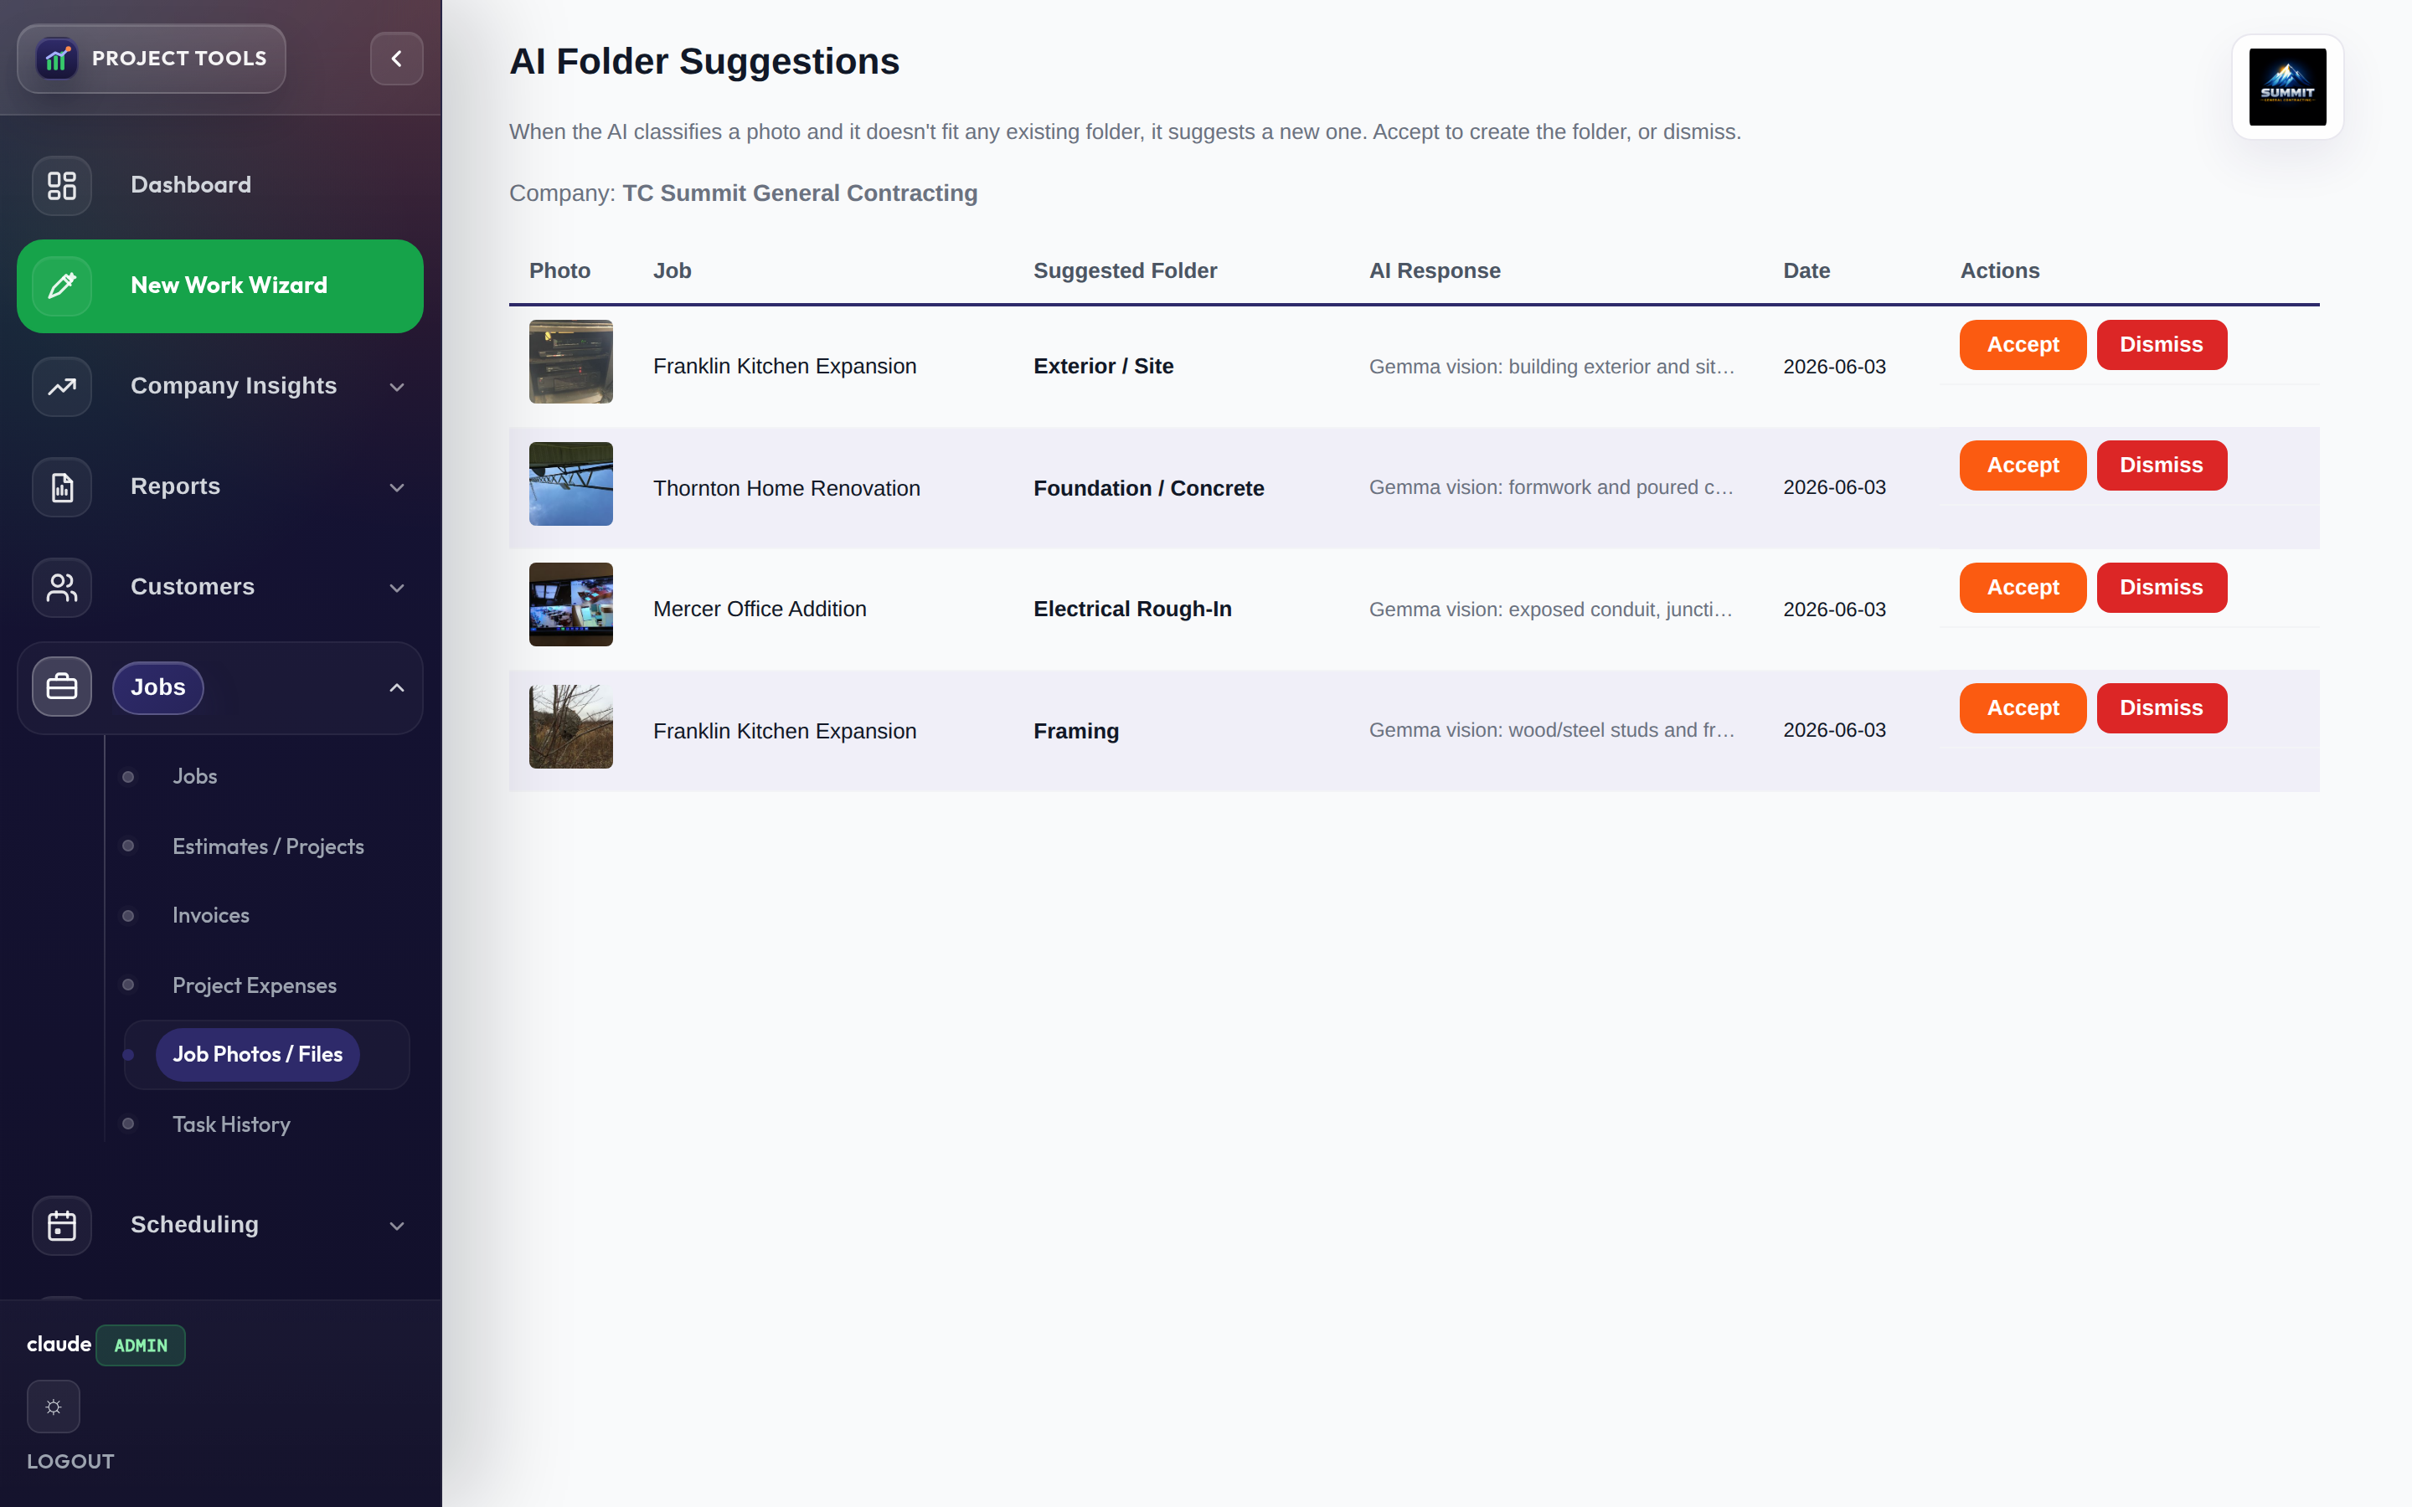The height and width of the screenshot is (1507, 2412).
Task: Go to Estimates / Projects
Action: [x=268, y=846]
